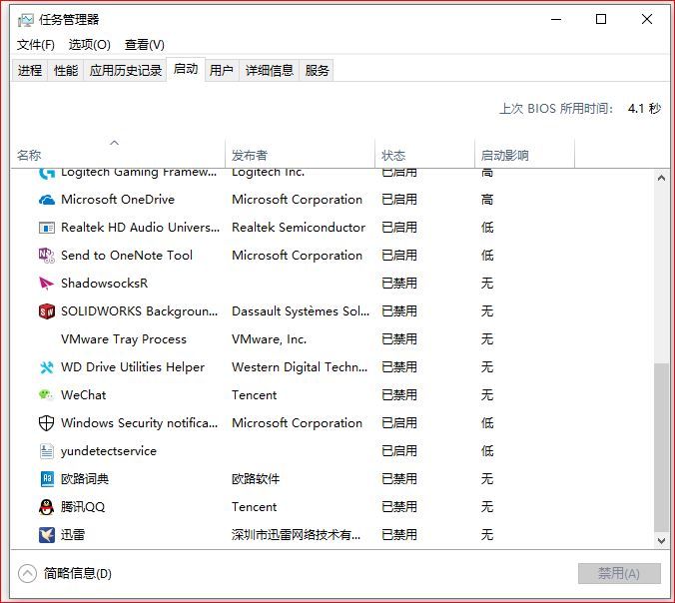675x603 pixels.
Task: Switch to the 应用历史记录 tab
Action: pos(125,70)
